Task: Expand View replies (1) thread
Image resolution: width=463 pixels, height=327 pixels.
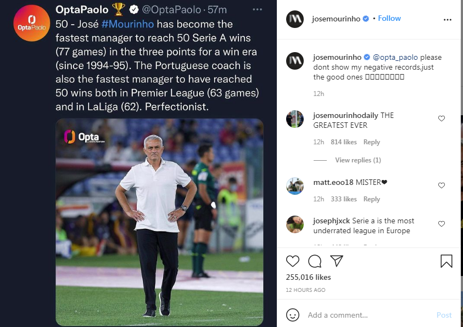Action: (x=358, y=160)
